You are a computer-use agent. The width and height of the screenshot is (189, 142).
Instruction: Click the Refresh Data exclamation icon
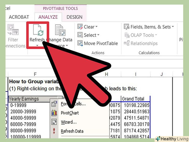pyautogui.click(x=54, y=131)
